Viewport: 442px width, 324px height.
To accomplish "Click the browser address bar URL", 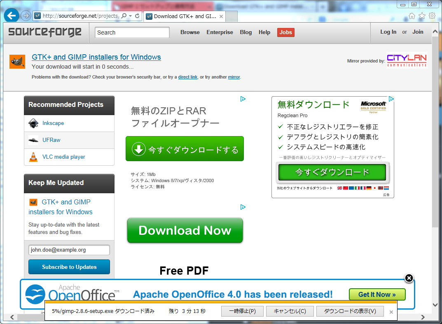I will (81, 16).
